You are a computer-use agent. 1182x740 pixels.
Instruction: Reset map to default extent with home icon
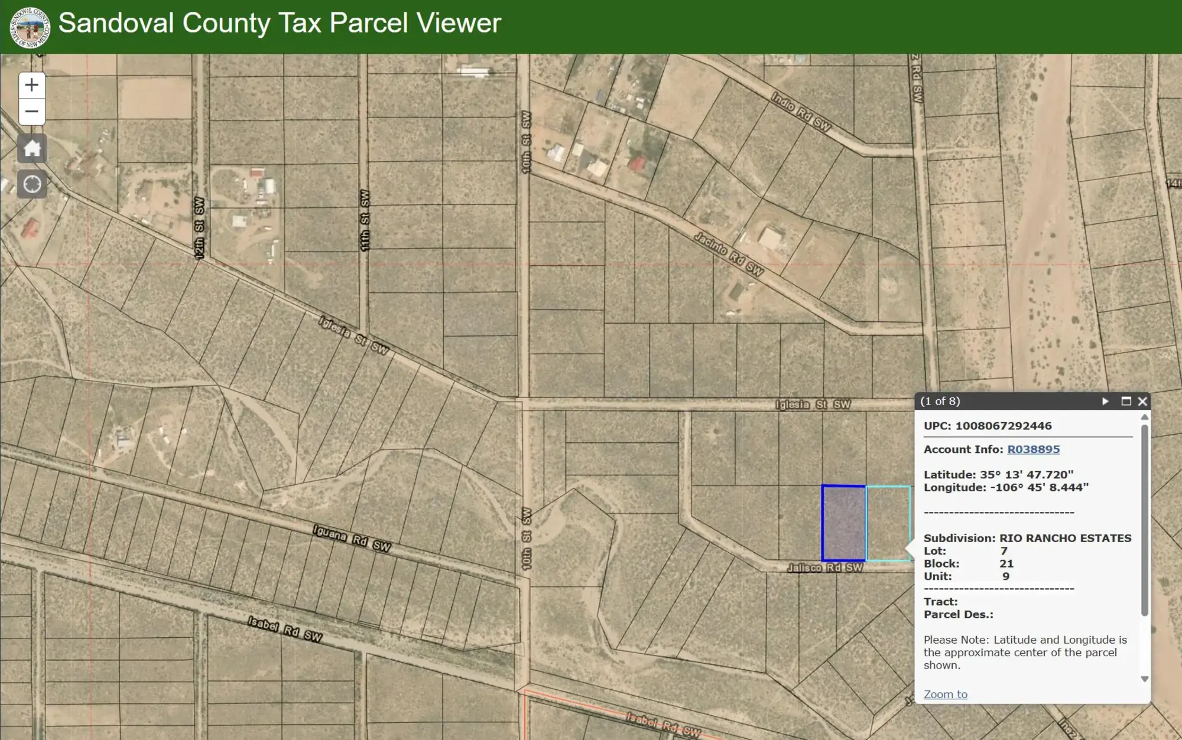coord(31,148)
